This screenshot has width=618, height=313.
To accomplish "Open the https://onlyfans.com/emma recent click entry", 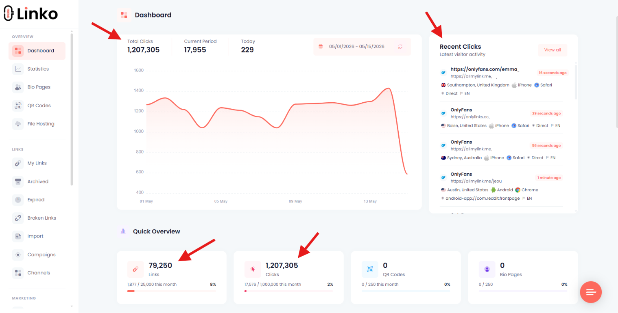I will point(485,69).
